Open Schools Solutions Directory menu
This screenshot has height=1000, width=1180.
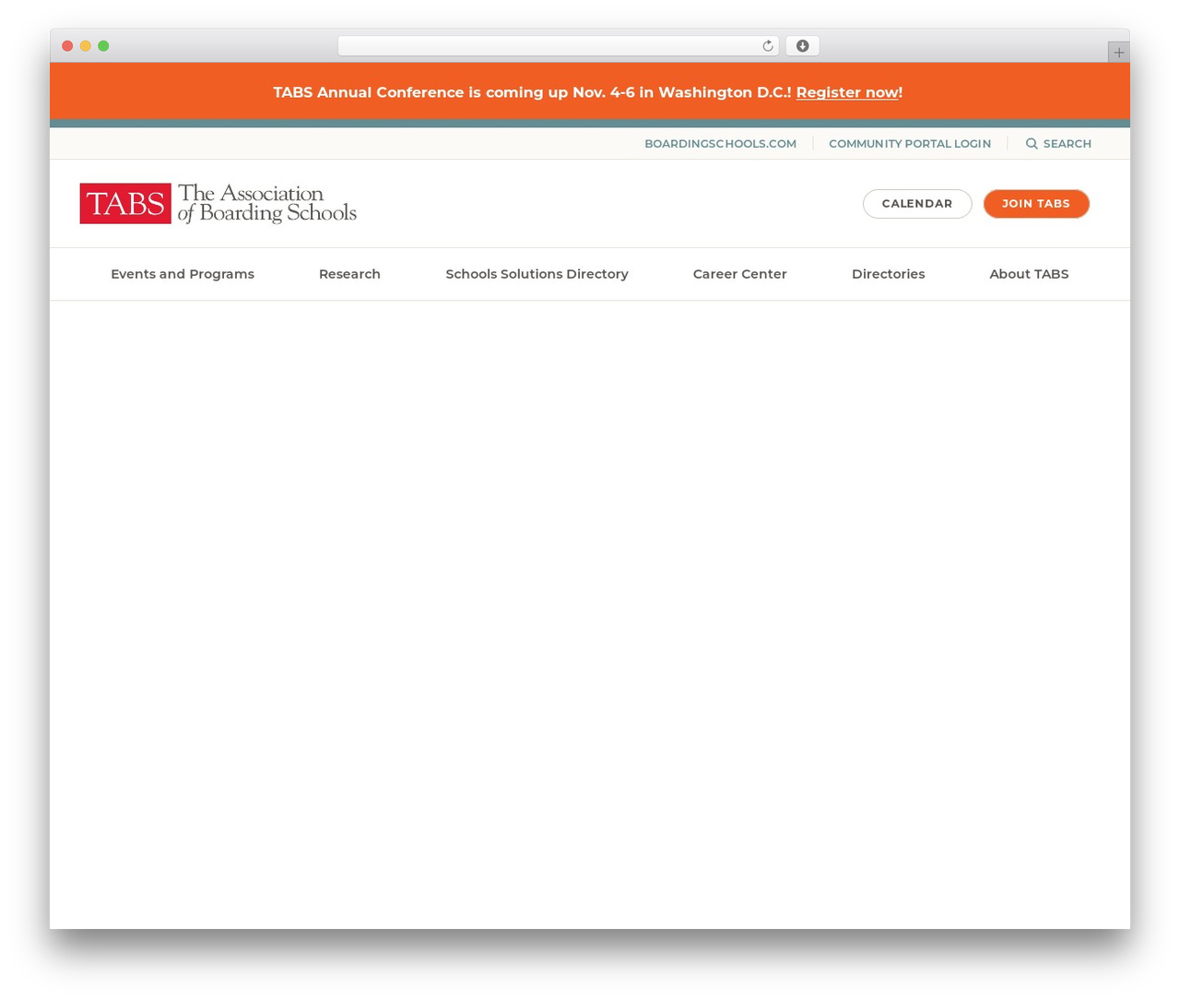(x=537, y=274)
